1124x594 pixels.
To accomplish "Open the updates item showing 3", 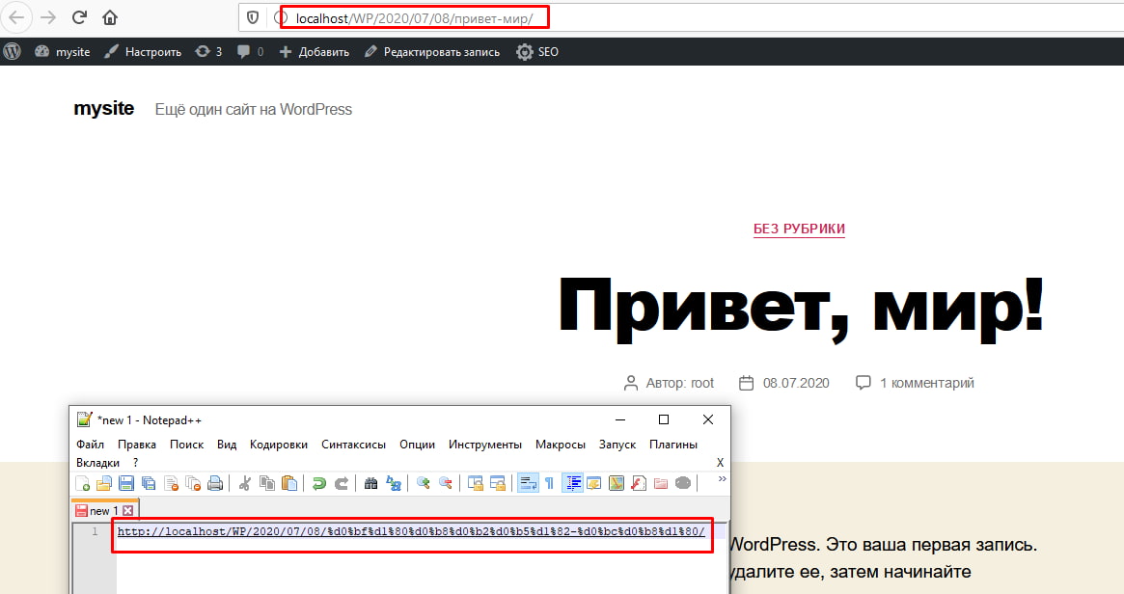I will click(208, 52).
